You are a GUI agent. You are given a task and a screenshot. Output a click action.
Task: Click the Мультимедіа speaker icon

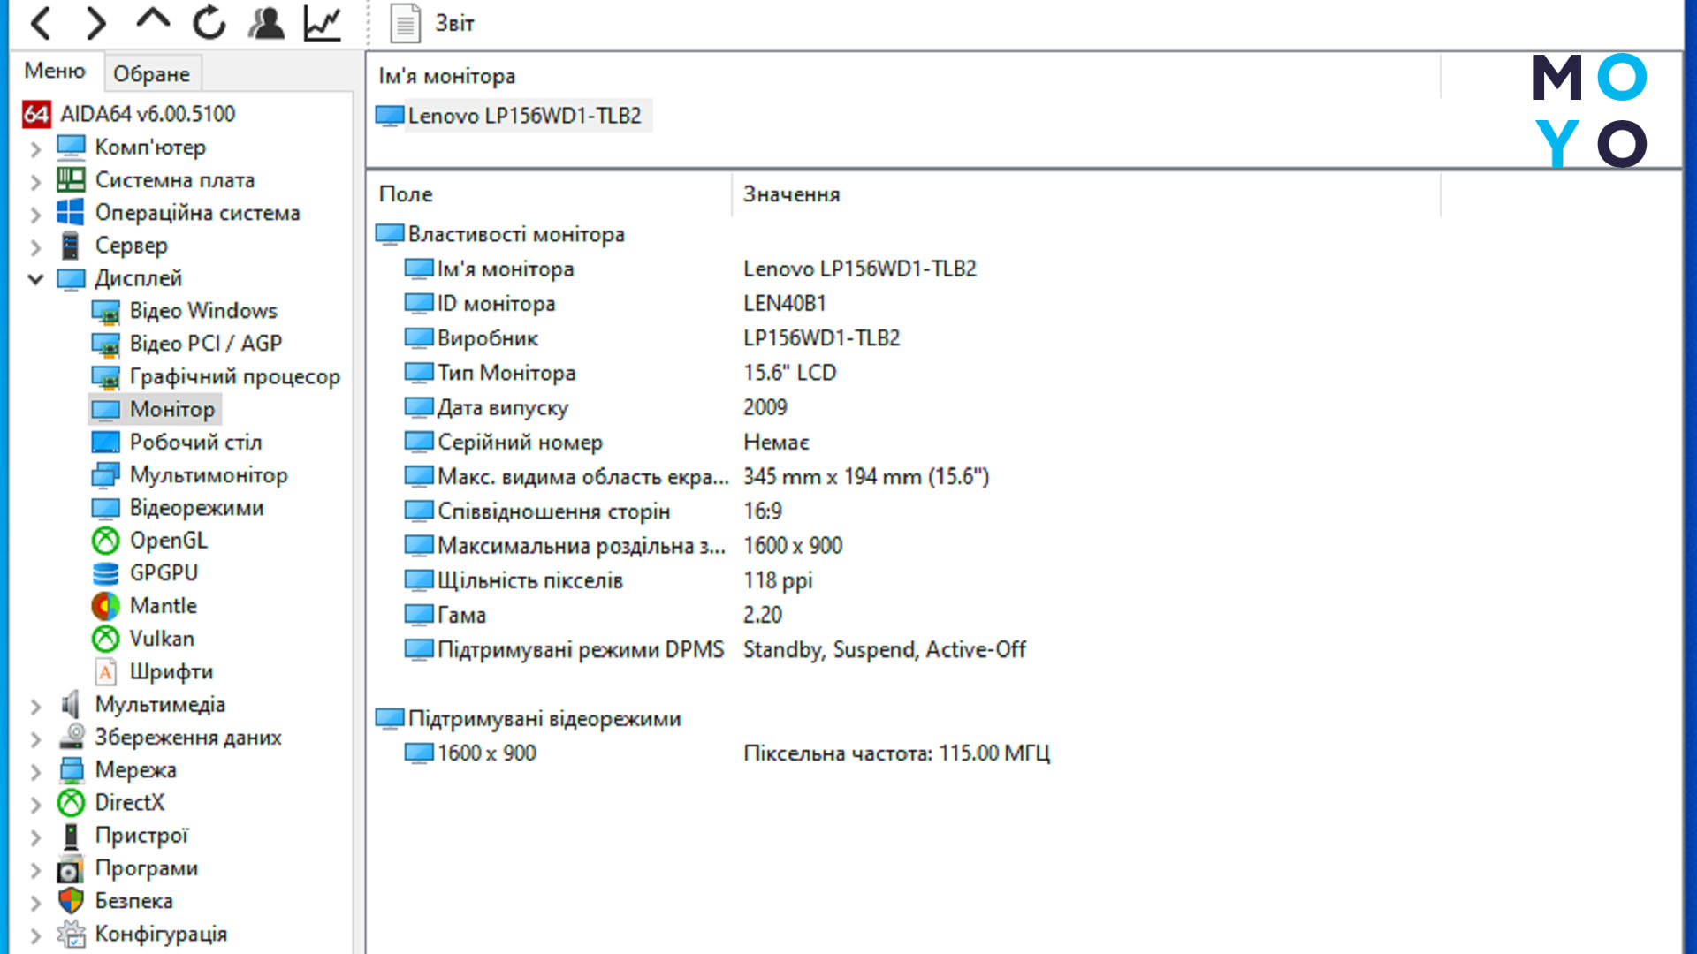click(71, 705)
